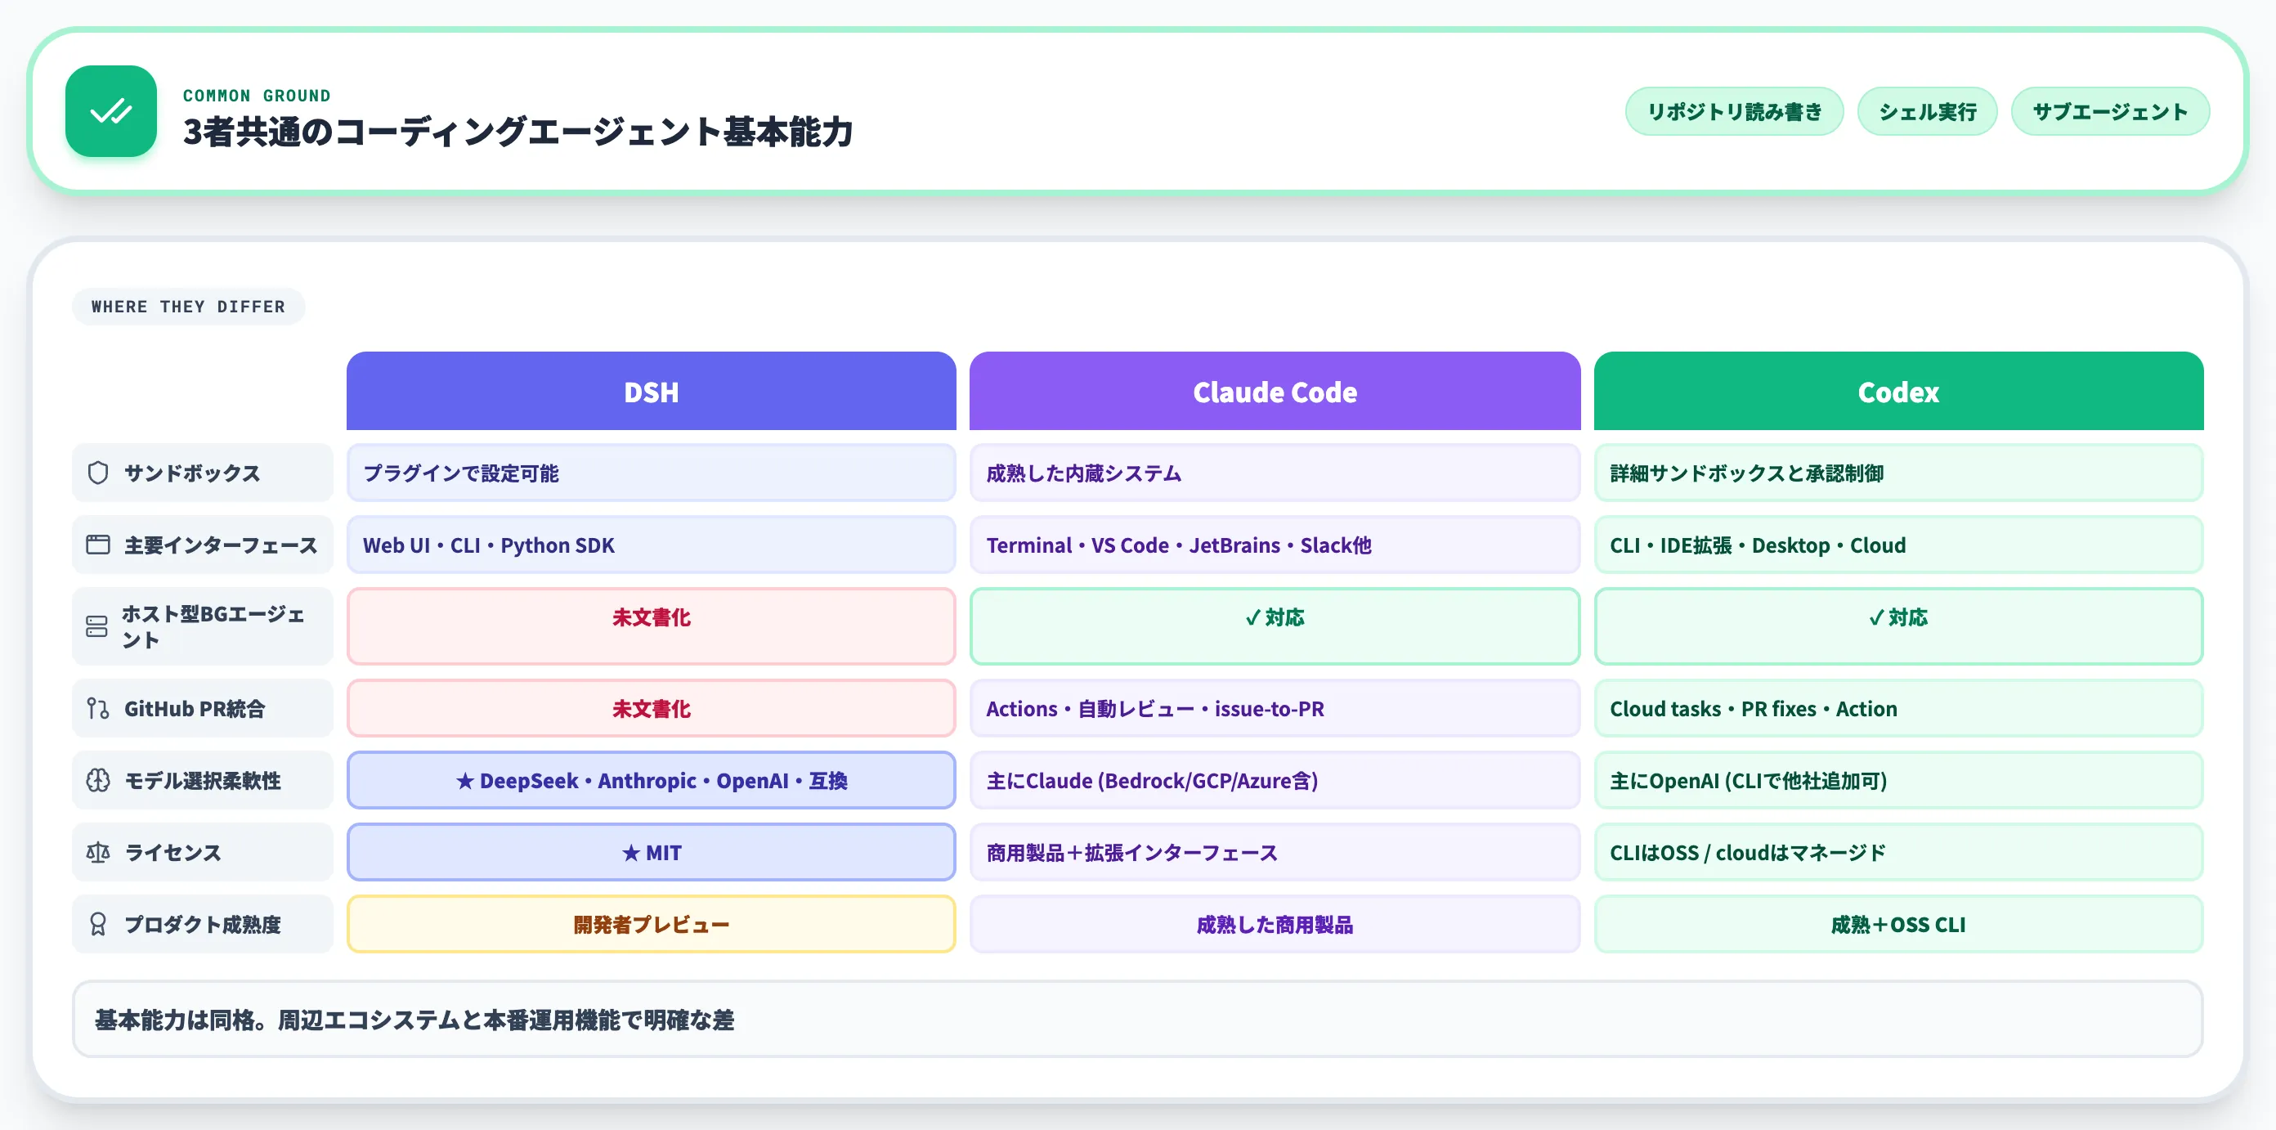
Task: Click the プロダクト成熟度 row label
Action: [x=202, y=924]
